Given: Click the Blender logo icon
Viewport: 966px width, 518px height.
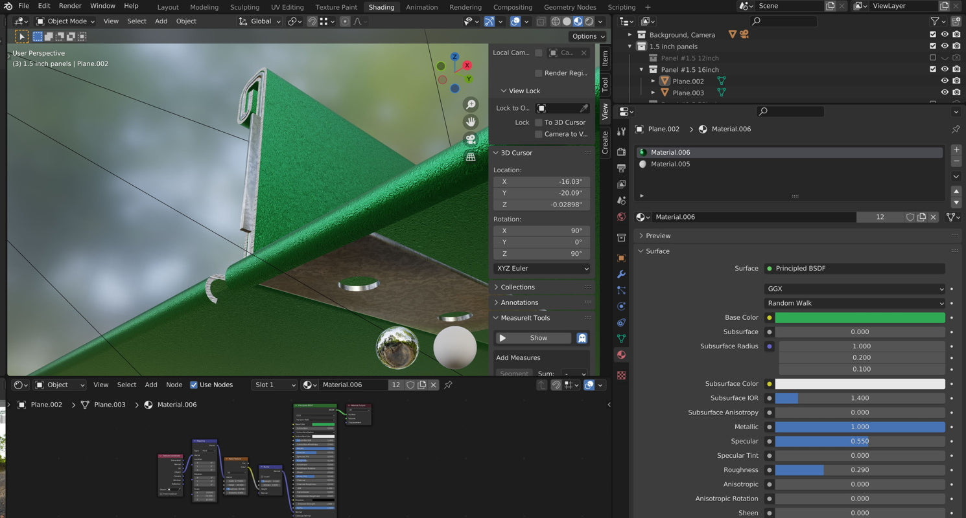Looking at the screenshot, I should (x=8, y=6).
